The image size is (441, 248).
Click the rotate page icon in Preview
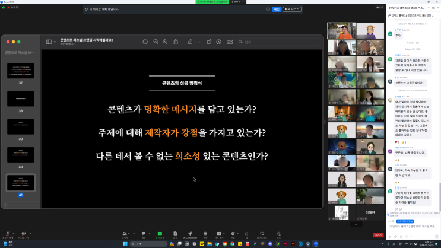208,42
